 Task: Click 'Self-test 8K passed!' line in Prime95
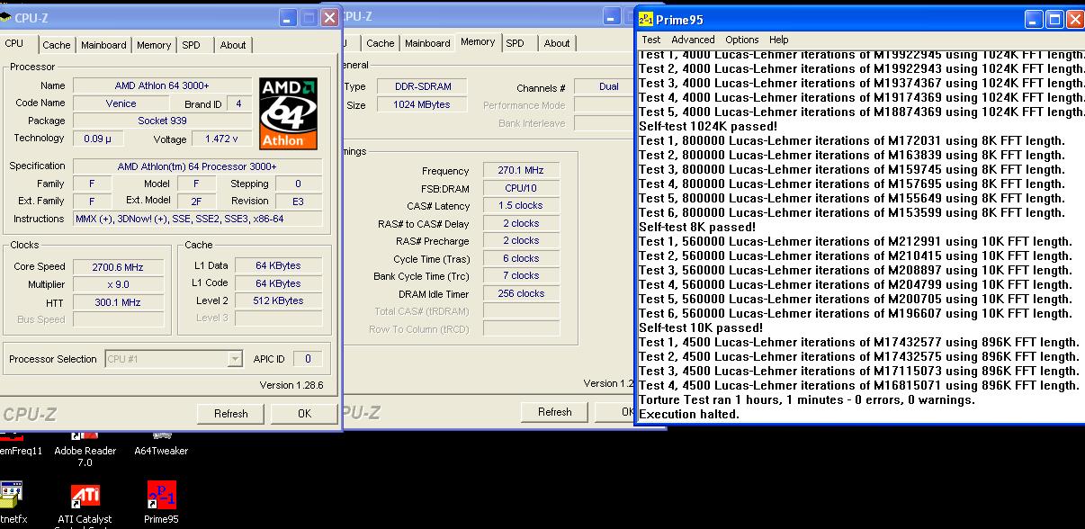click(x=697, y=227)
